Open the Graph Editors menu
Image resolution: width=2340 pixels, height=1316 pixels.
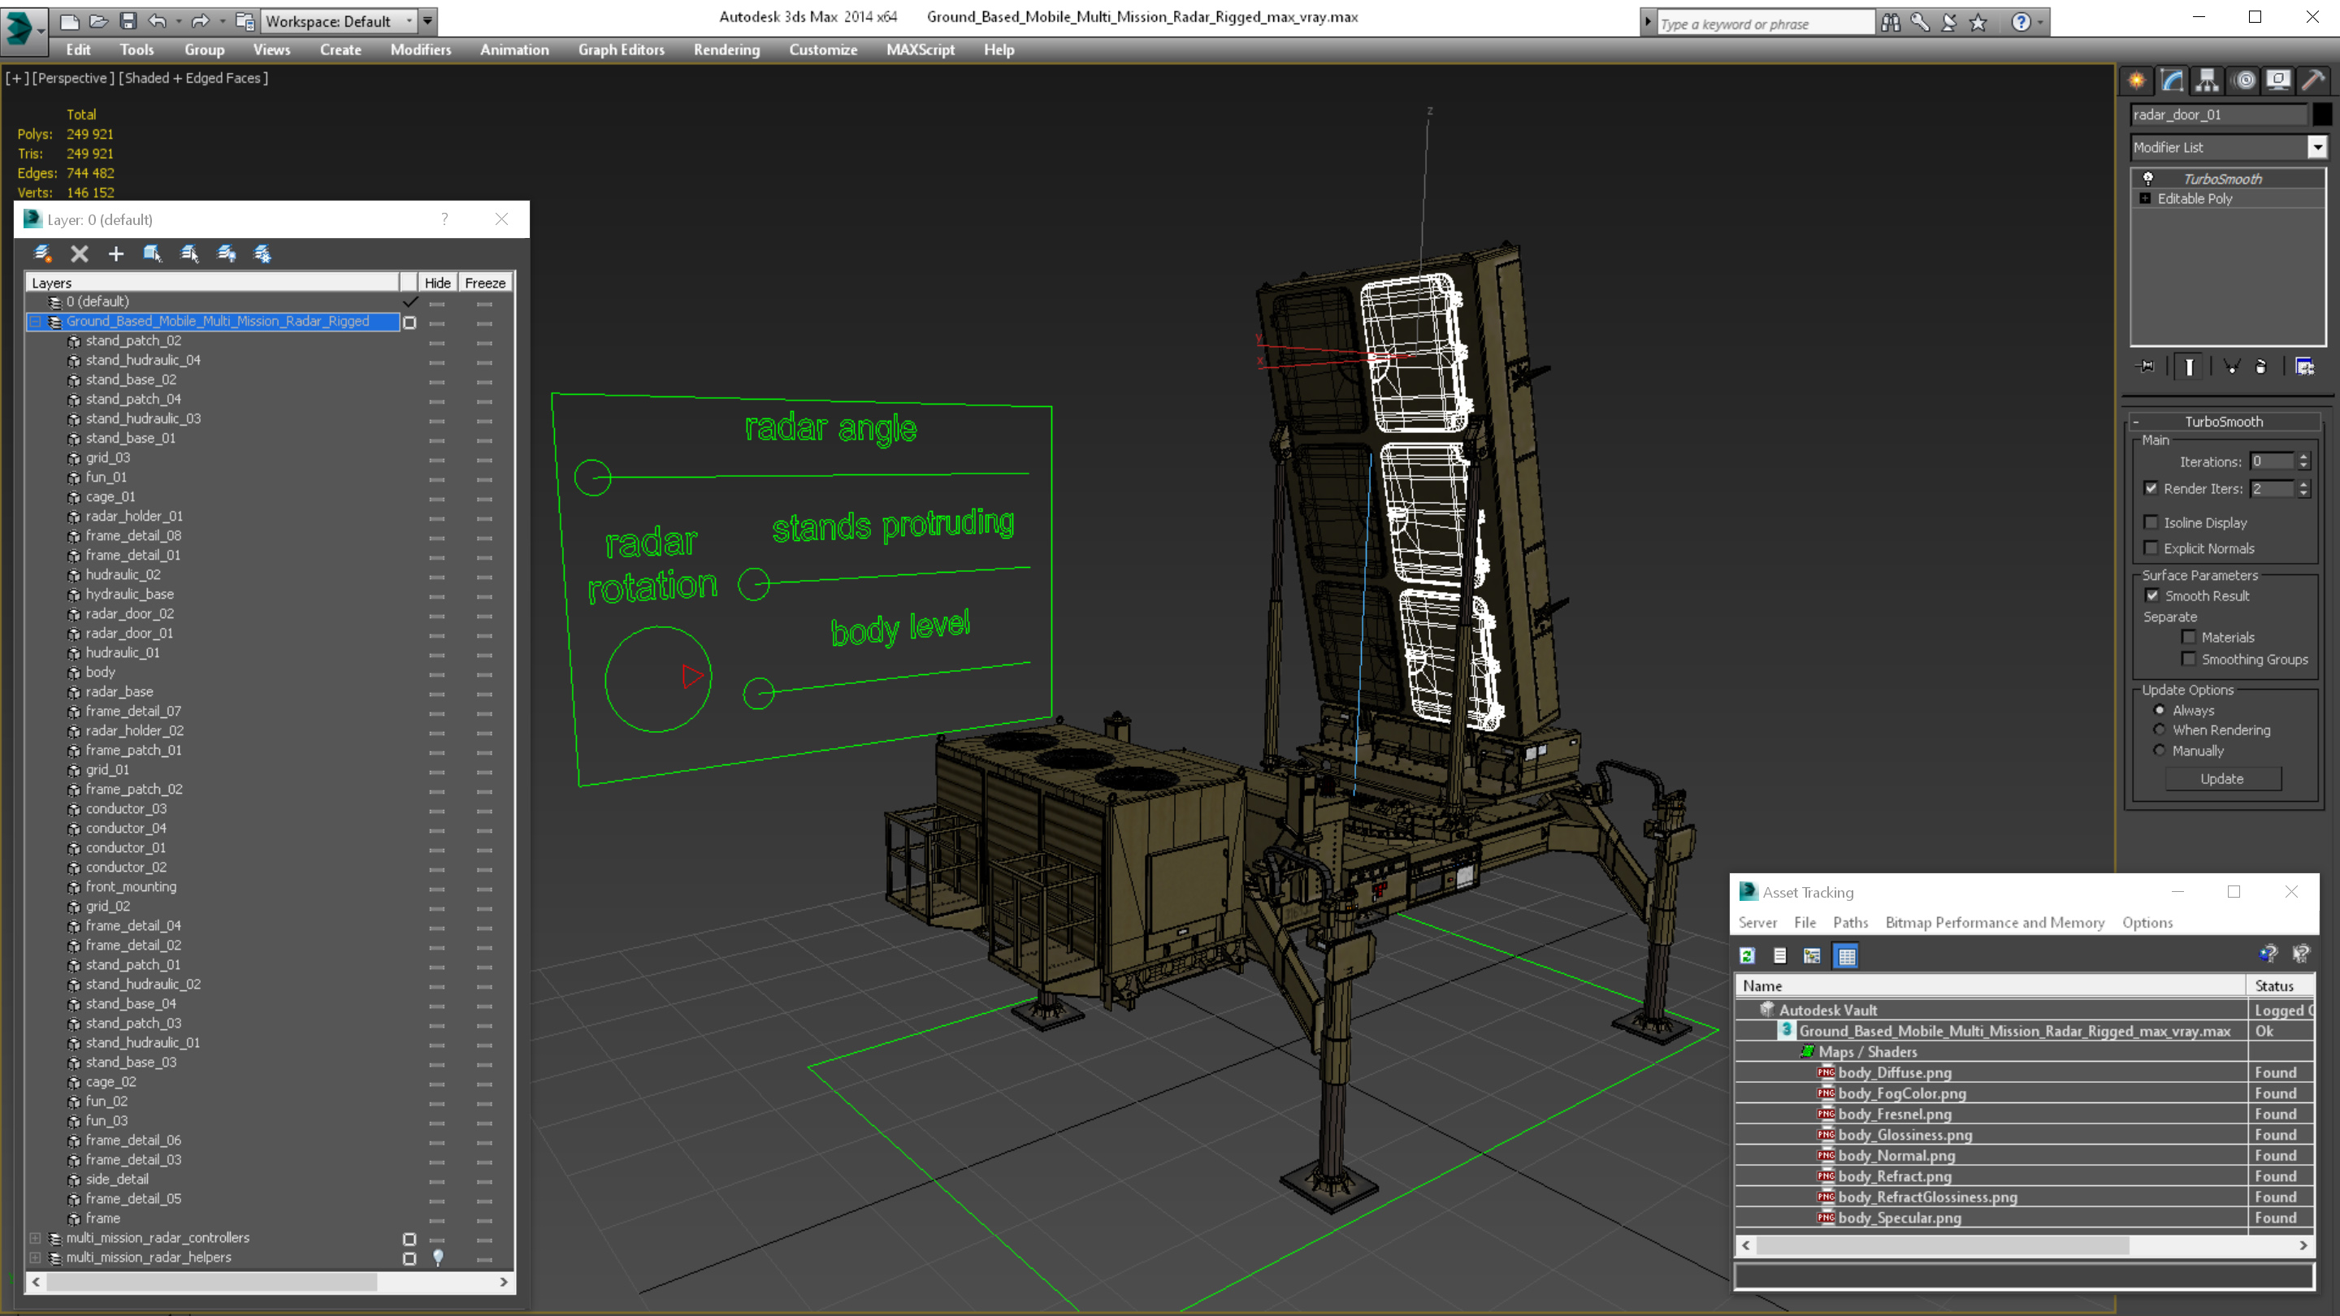[x=622, y=50]
